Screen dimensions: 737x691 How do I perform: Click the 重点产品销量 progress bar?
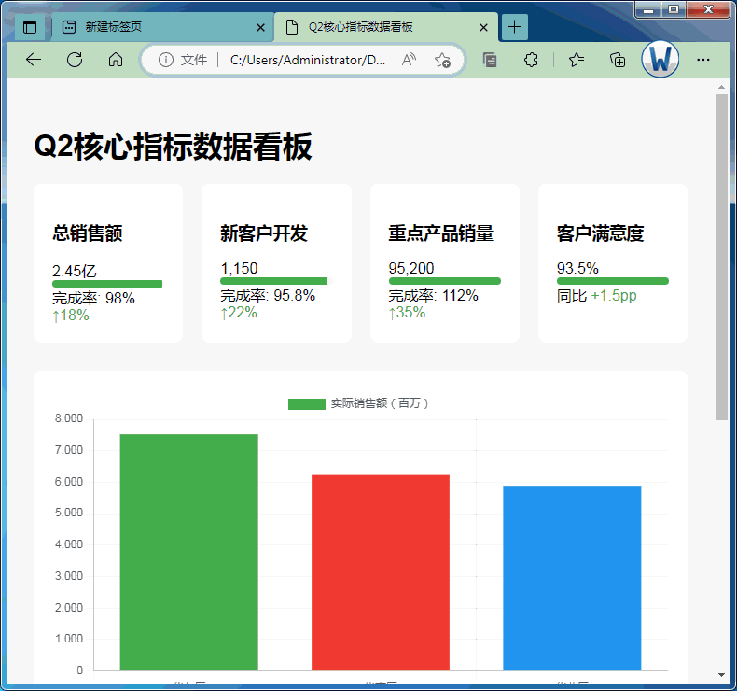[x=445, y=281]
